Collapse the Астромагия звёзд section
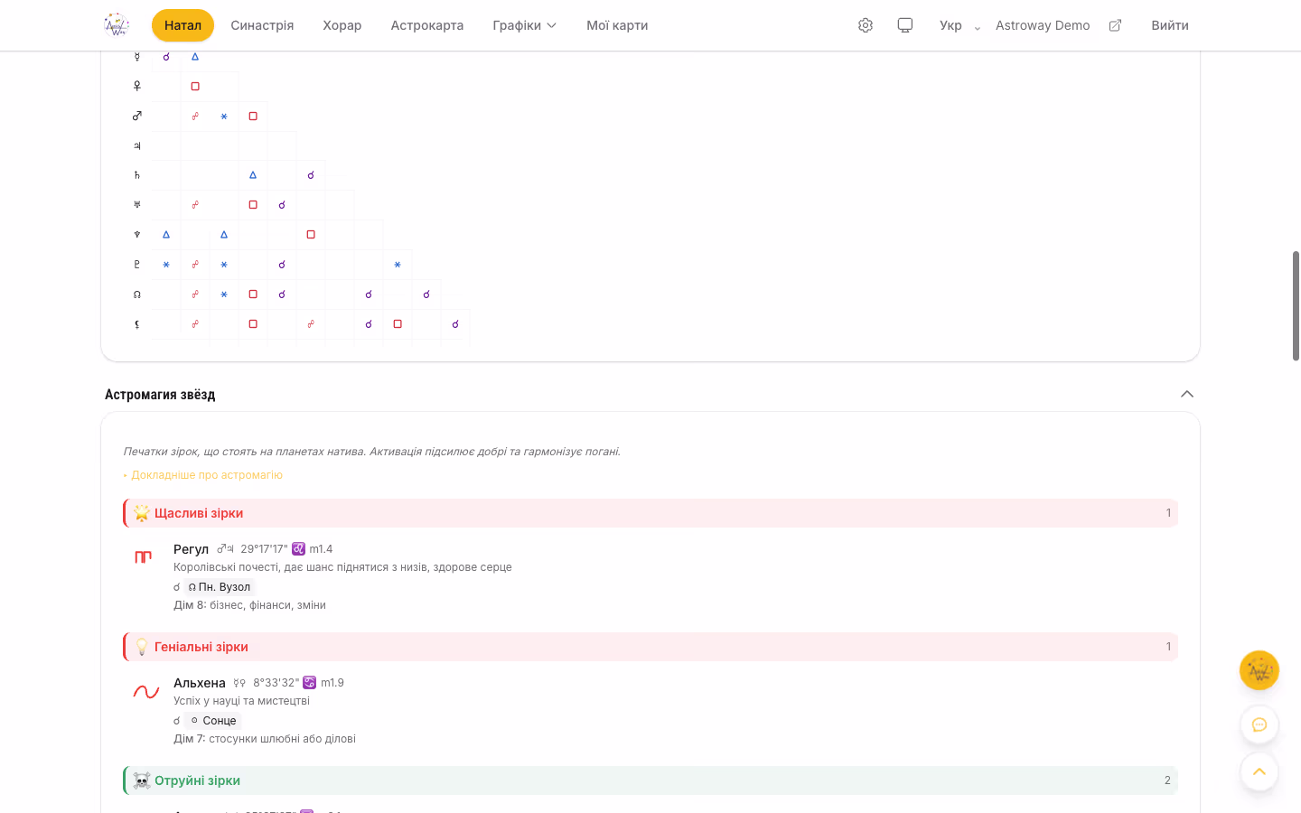 1186,394
